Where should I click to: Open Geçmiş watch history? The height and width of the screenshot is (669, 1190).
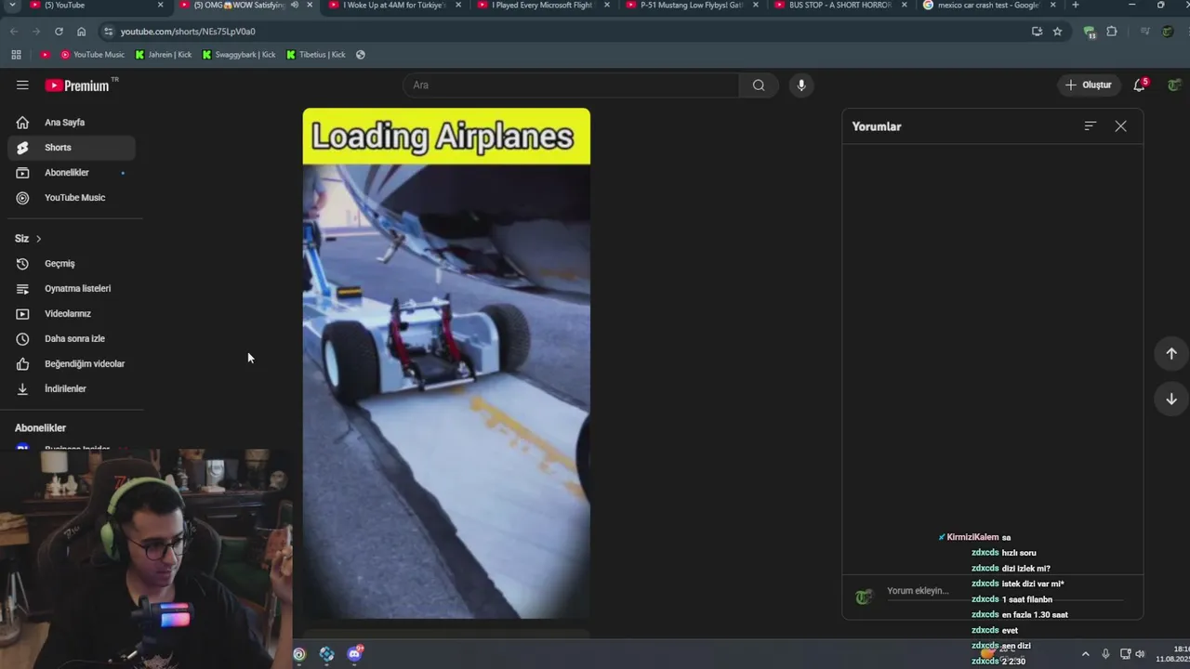72,263
